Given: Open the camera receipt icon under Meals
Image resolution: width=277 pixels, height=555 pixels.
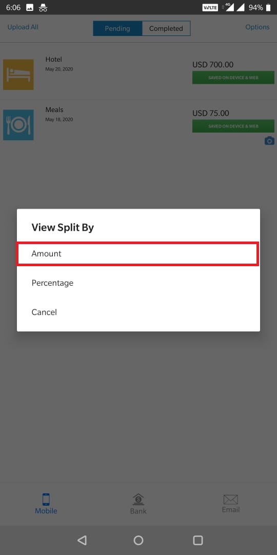Looking at the screenshot, I should pyautogui.click(x=270, y=141).
